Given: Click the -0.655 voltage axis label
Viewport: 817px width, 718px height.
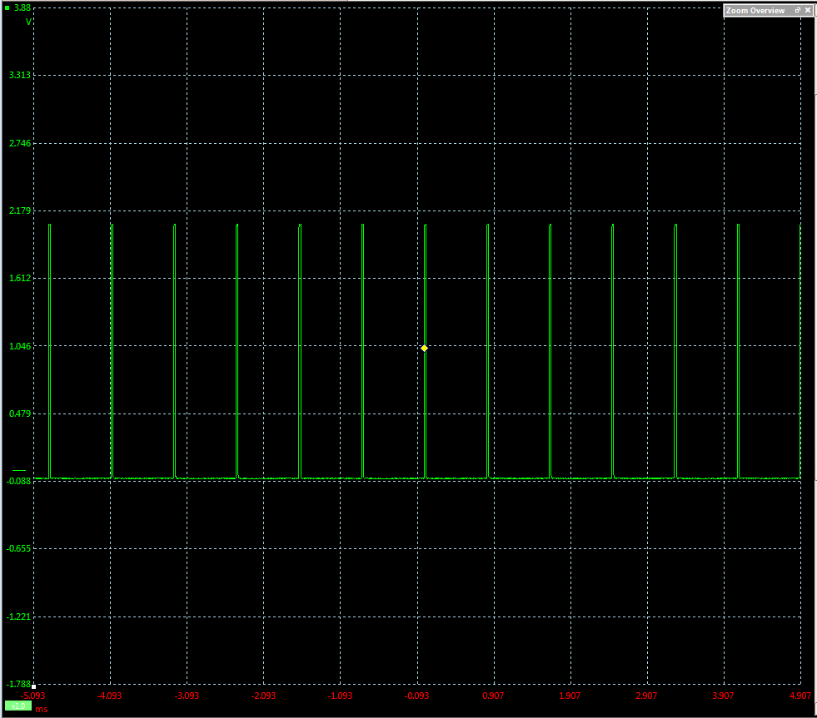Looking at the screenshot, I should click(19, 548).
